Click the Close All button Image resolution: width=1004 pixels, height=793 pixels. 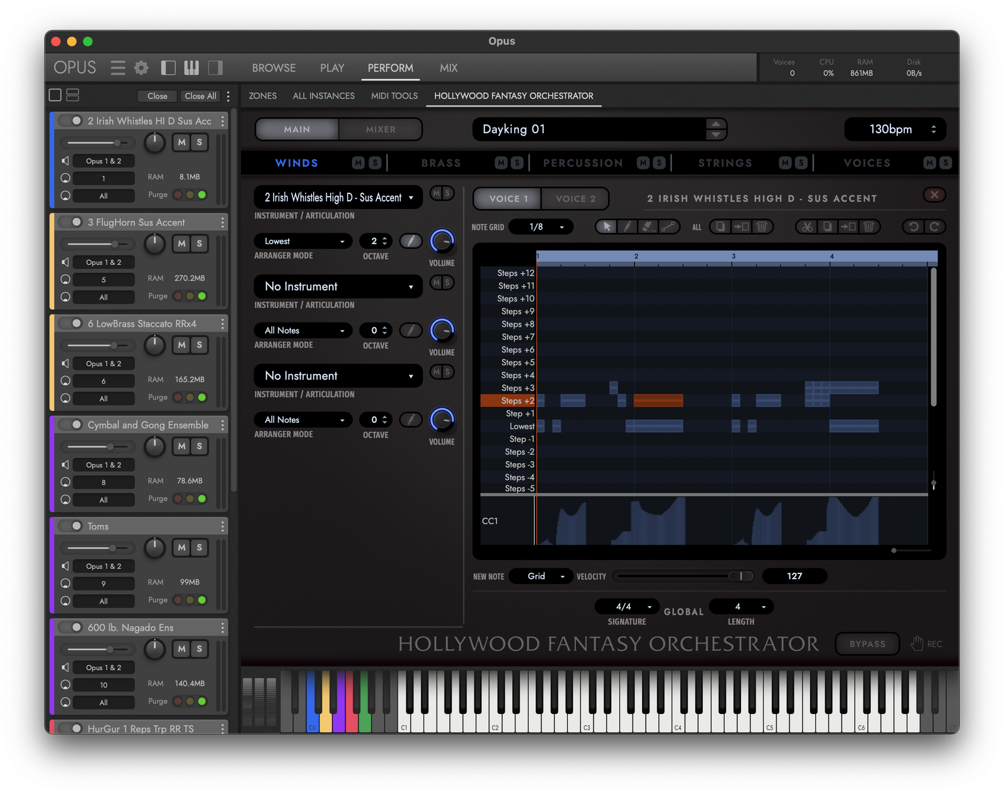(x=200, y=96)
